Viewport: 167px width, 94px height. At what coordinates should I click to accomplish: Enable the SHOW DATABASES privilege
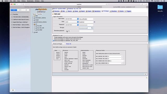click(81, 60)
